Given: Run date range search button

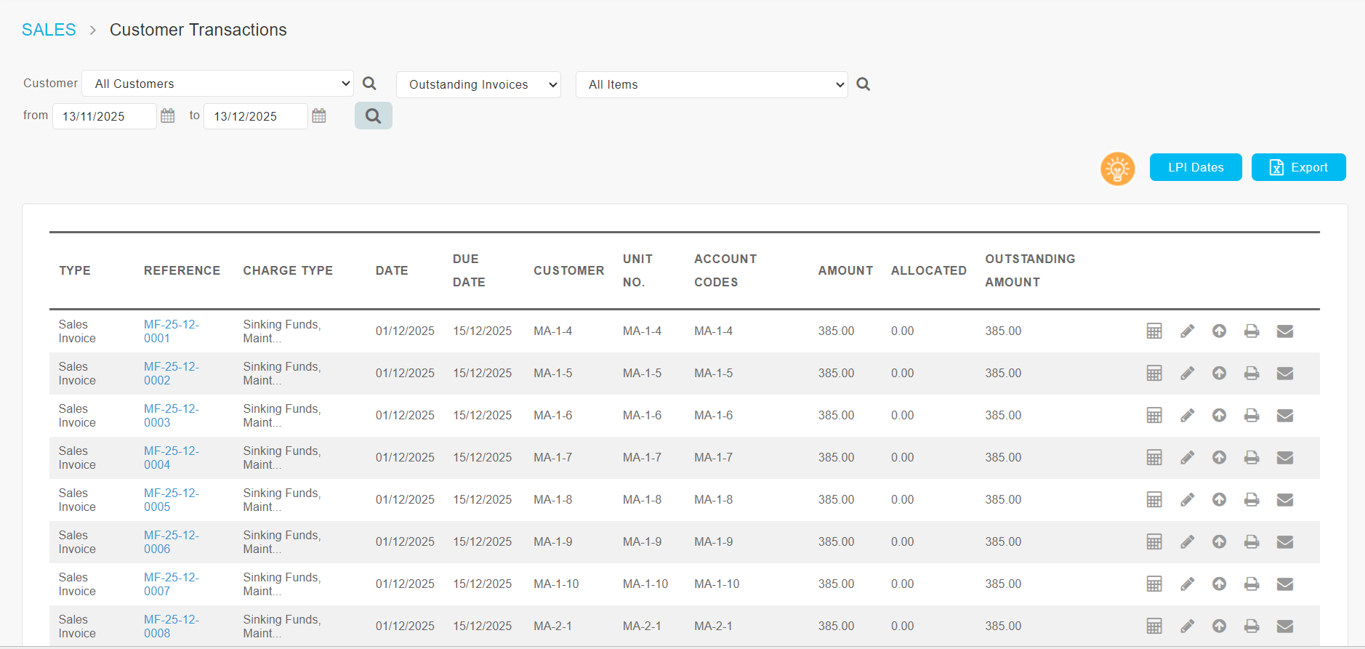Looking at the screenshot, I should pos(373,116).
